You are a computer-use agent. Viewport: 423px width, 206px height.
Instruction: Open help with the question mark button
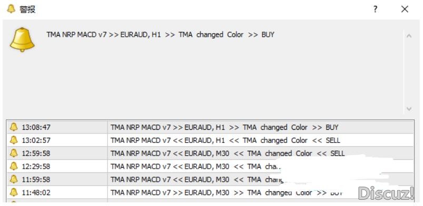(x=375, y=9)
